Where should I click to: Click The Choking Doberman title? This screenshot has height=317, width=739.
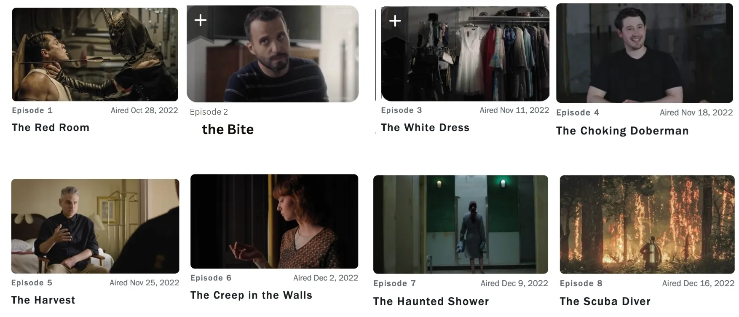pyautogui.click(x=622, y=131)
